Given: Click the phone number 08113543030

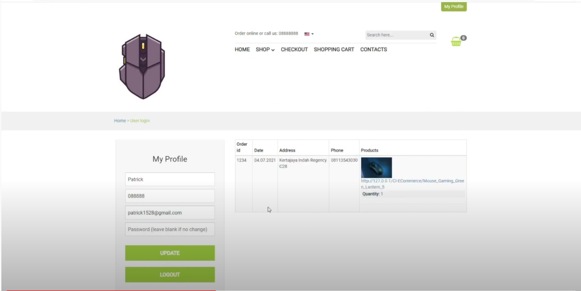Looking at the screenshot, I should 344,160.
